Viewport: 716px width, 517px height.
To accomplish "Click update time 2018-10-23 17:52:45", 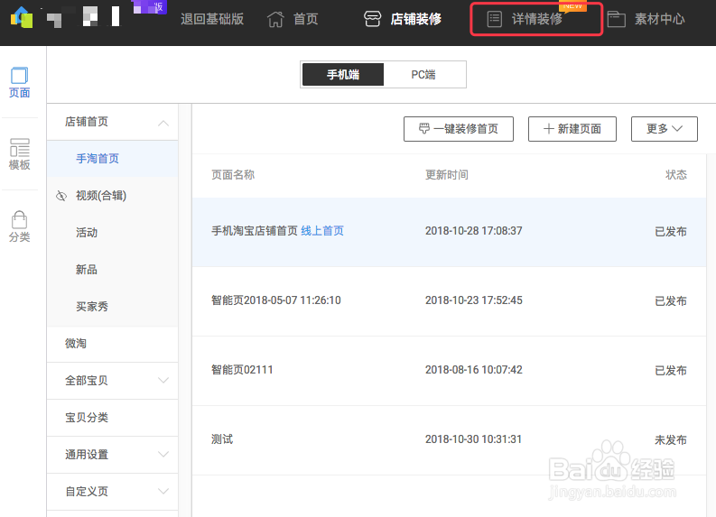I will pos(473,300).
